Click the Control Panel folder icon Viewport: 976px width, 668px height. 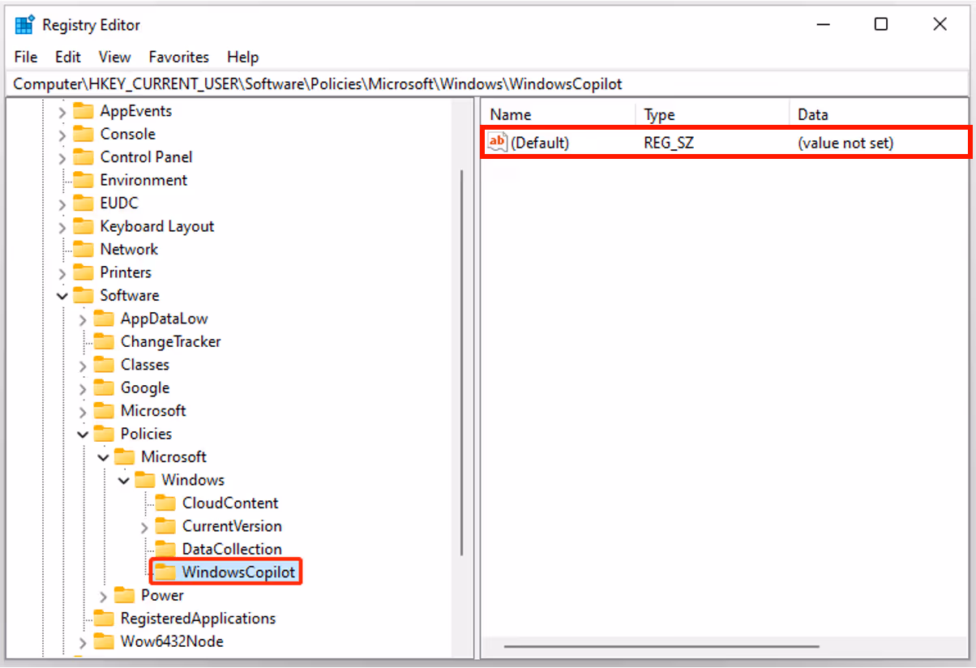83,156
